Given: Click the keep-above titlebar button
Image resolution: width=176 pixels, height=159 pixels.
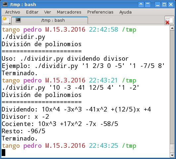Looking at the screenshot, I should click(x=148, y=5).
